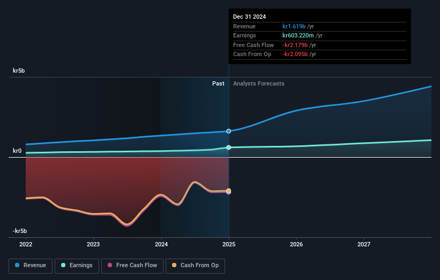
Task: Click the 2023 x-axis label
Action: point(93,244)
